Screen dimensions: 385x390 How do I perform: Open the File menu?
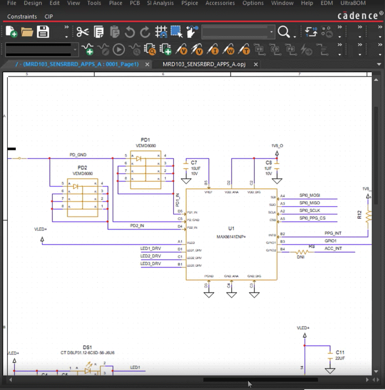point(11,3)
